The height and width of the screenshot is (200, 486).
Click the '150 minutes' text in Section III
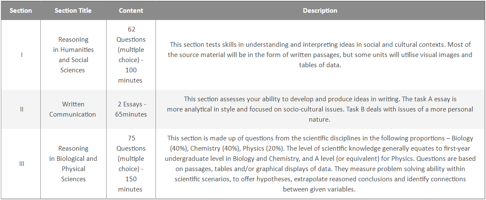130,184
